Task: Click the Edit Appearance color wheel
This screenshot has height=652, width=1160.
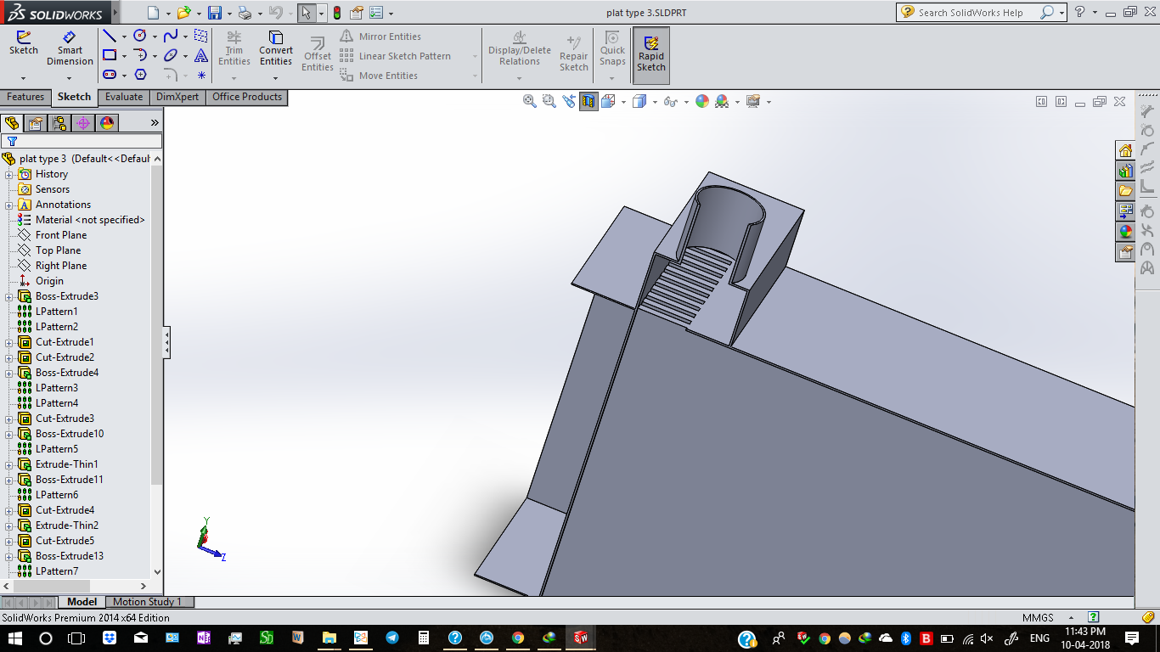Action: (x=702, y=101)
